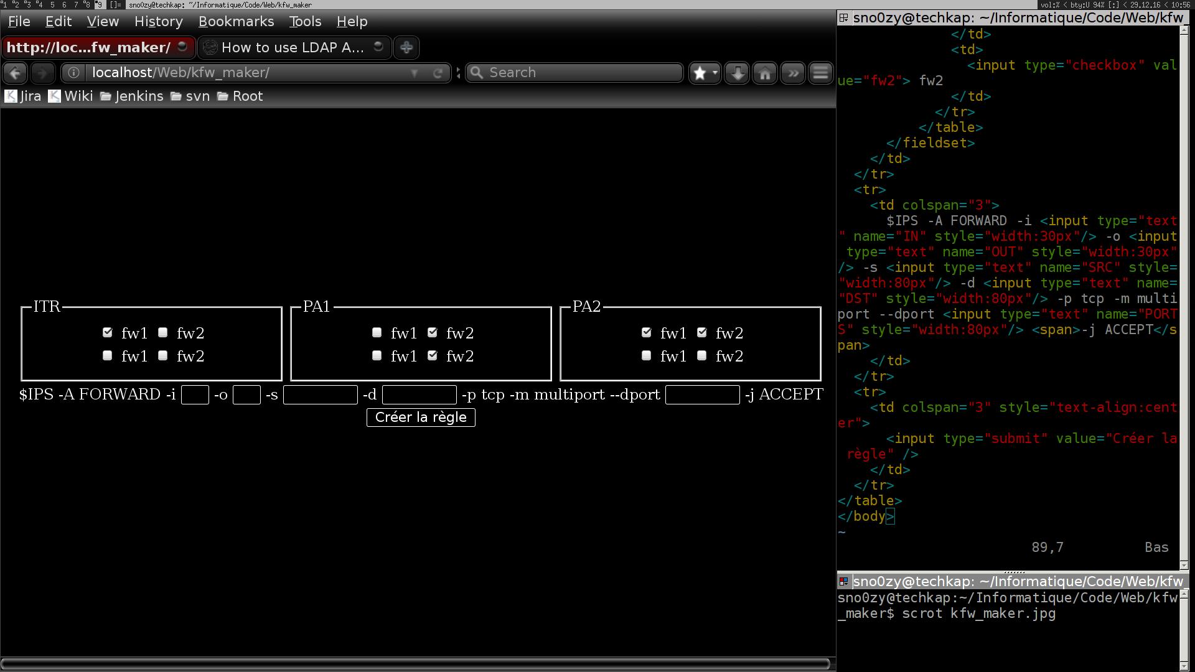Open the Jira bookmark

23,96
